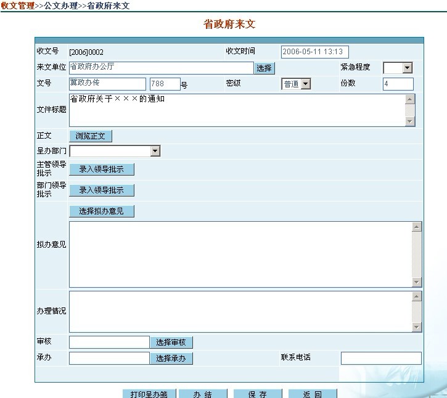447x398 pixels.
Task: Click the 联系电话 input field
Action: 381,358
